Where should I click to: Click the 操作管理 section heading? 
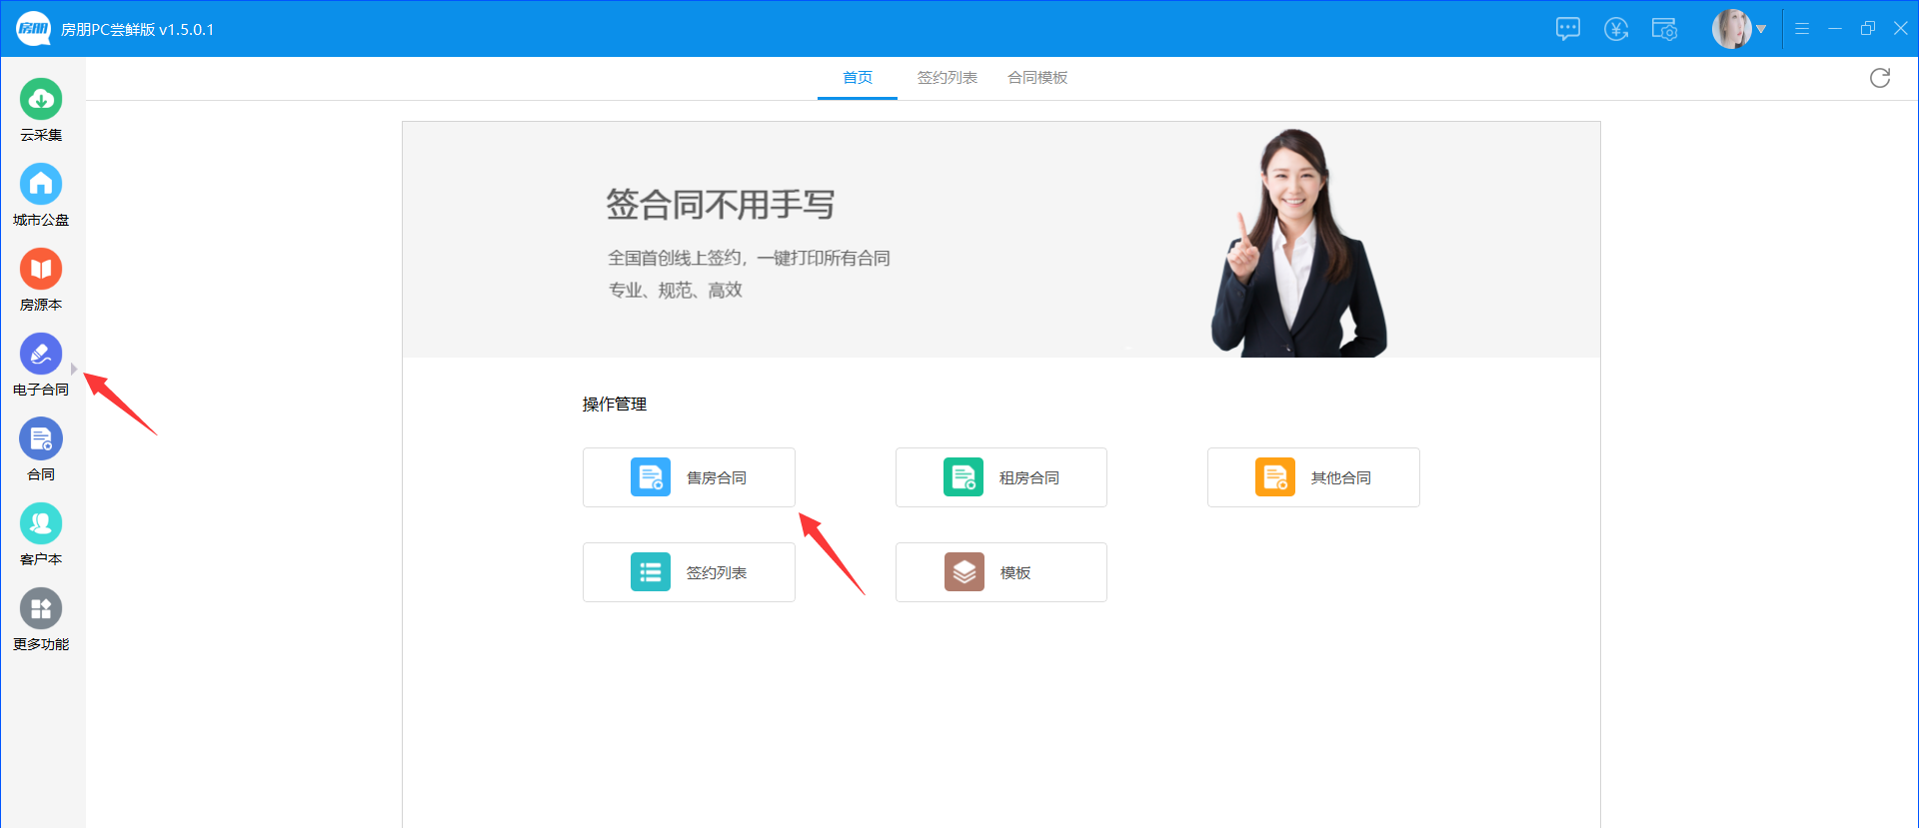(615, 405)
